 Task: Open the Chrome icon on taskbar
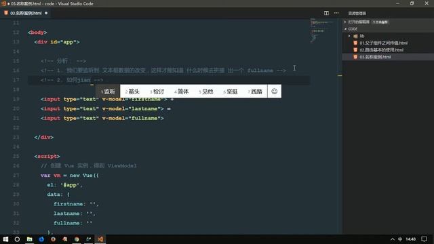click(77, 239)
